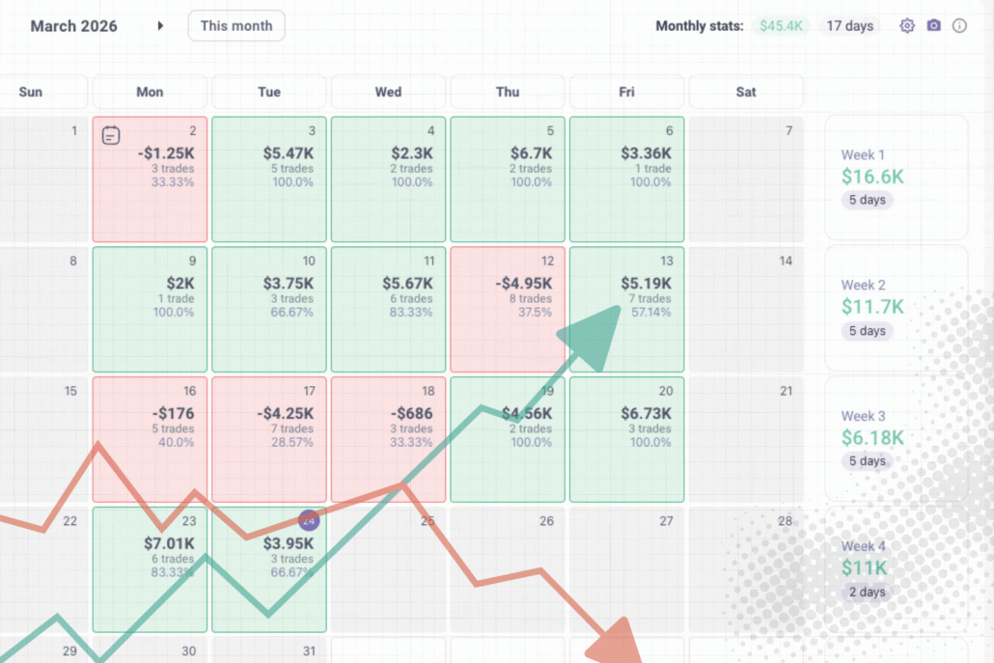
Task: Click the camera screenshot icon
Action: pyautogui.click(x=933, y=26)
